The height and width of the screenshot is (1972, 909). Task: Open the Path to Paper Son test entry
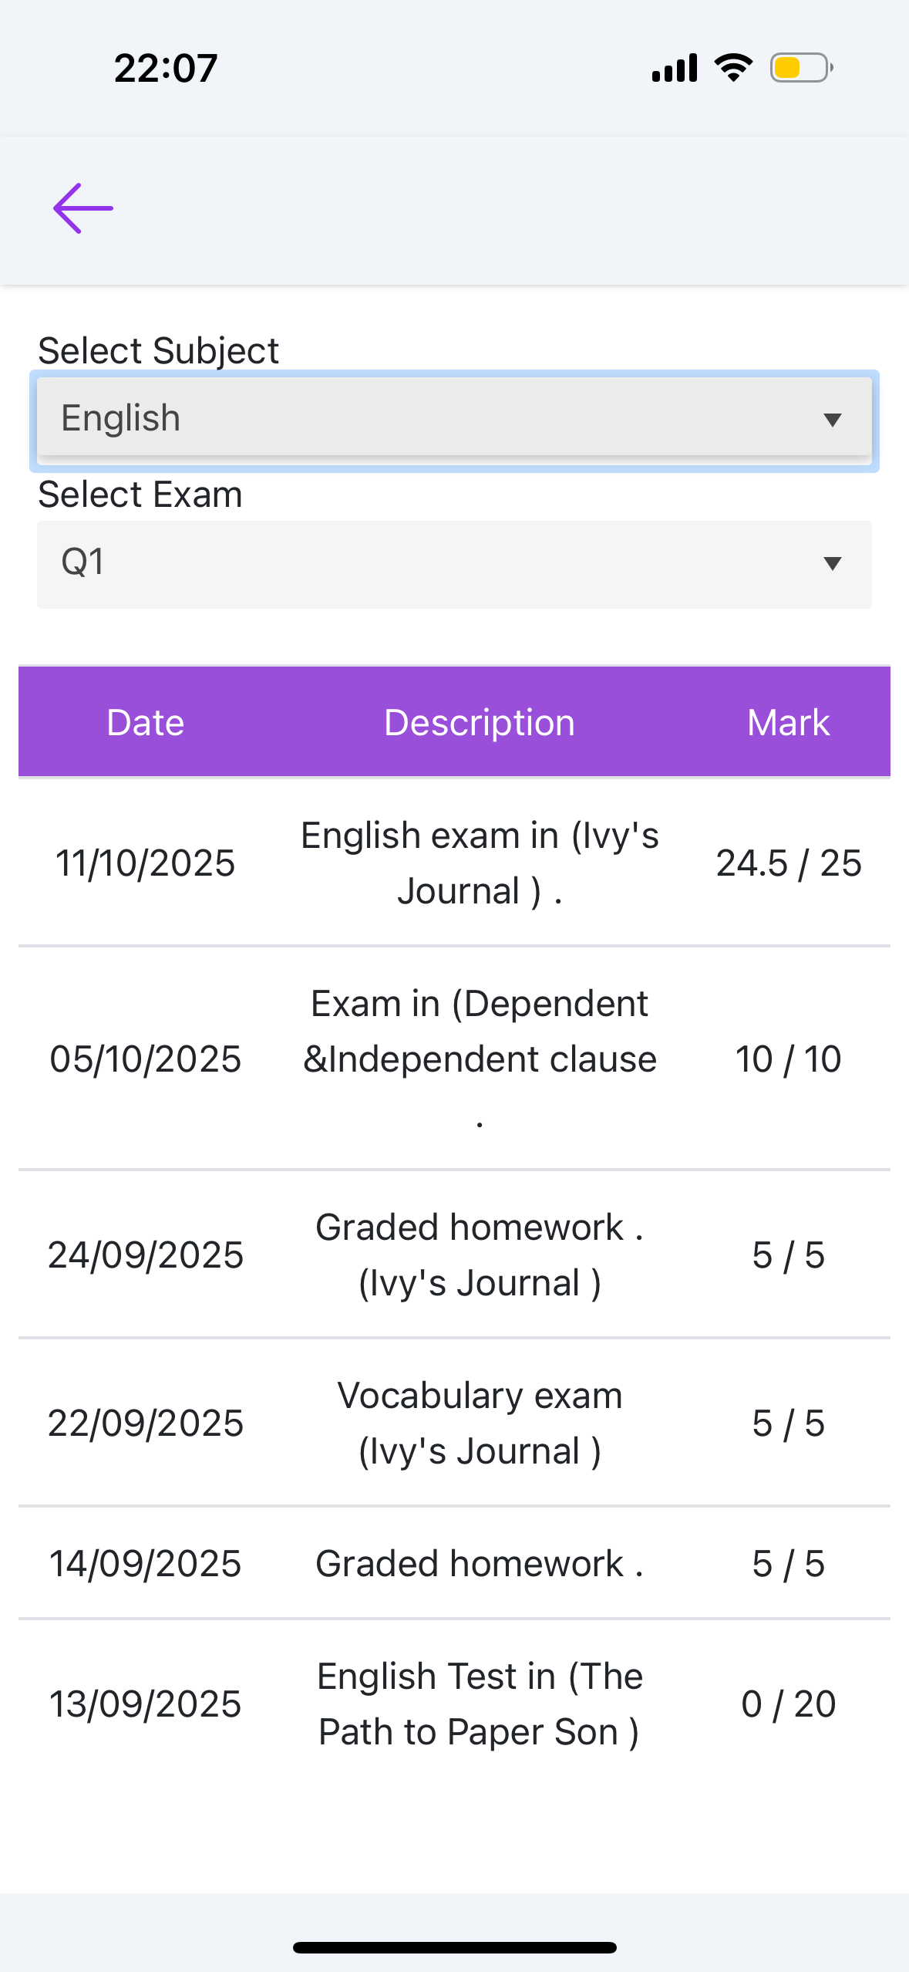(480, 1704)
